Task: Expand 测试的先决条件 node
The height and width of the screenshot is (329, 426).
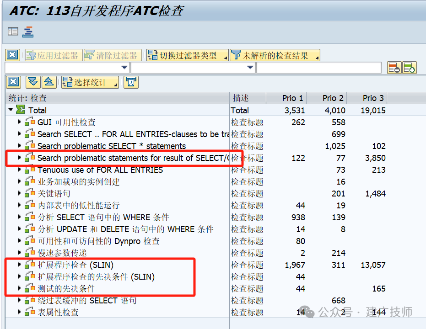Action: click(x=19, y=288)
